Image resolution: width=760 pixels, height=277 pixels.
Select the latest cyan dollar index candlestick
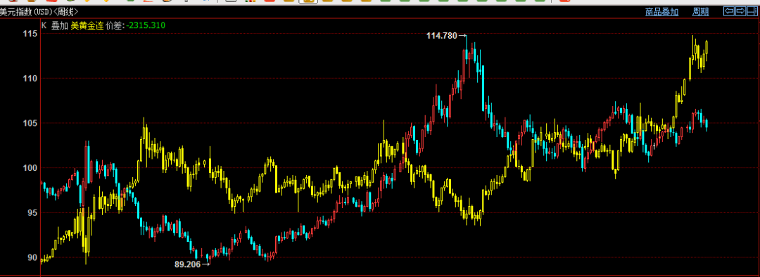click(x=707, y=124)
